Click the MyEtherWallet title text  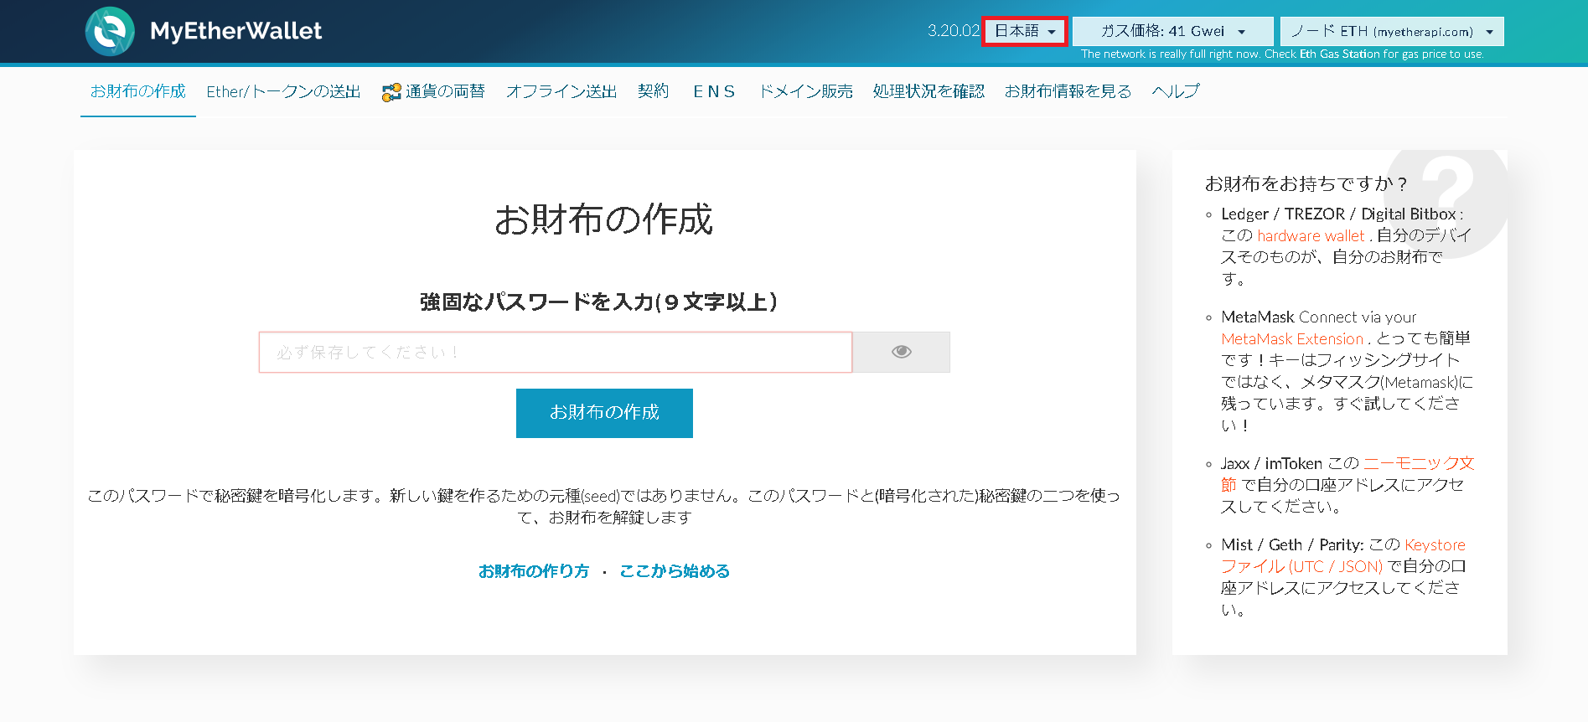(x=235, y=31)
